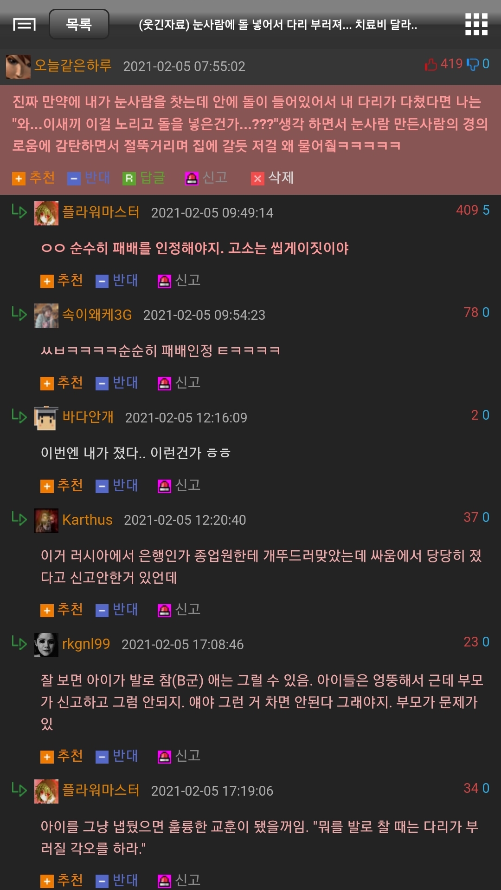Report (신고) the highlighted top comment
This screenshot has height=890, width=501.
206,178
